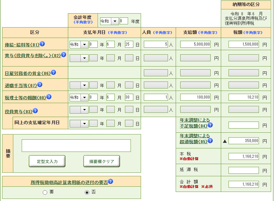Image resolution: width=274 pixels, height=201 pixels.
Task: Open 年末調整による不足税額(04) link
Action: click(x=195, y=123)
